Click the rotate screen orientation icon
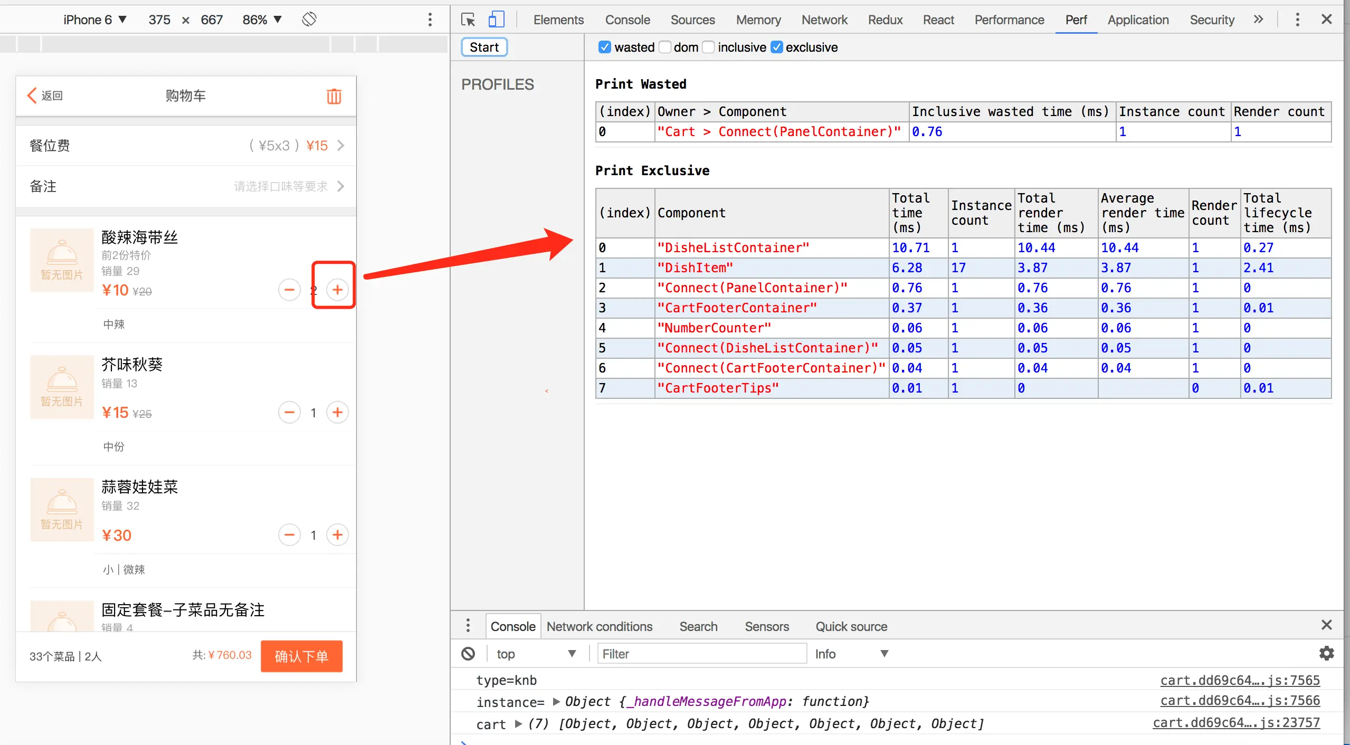The height and width of the screenshot is (745, 1350). tap(309, 20)
